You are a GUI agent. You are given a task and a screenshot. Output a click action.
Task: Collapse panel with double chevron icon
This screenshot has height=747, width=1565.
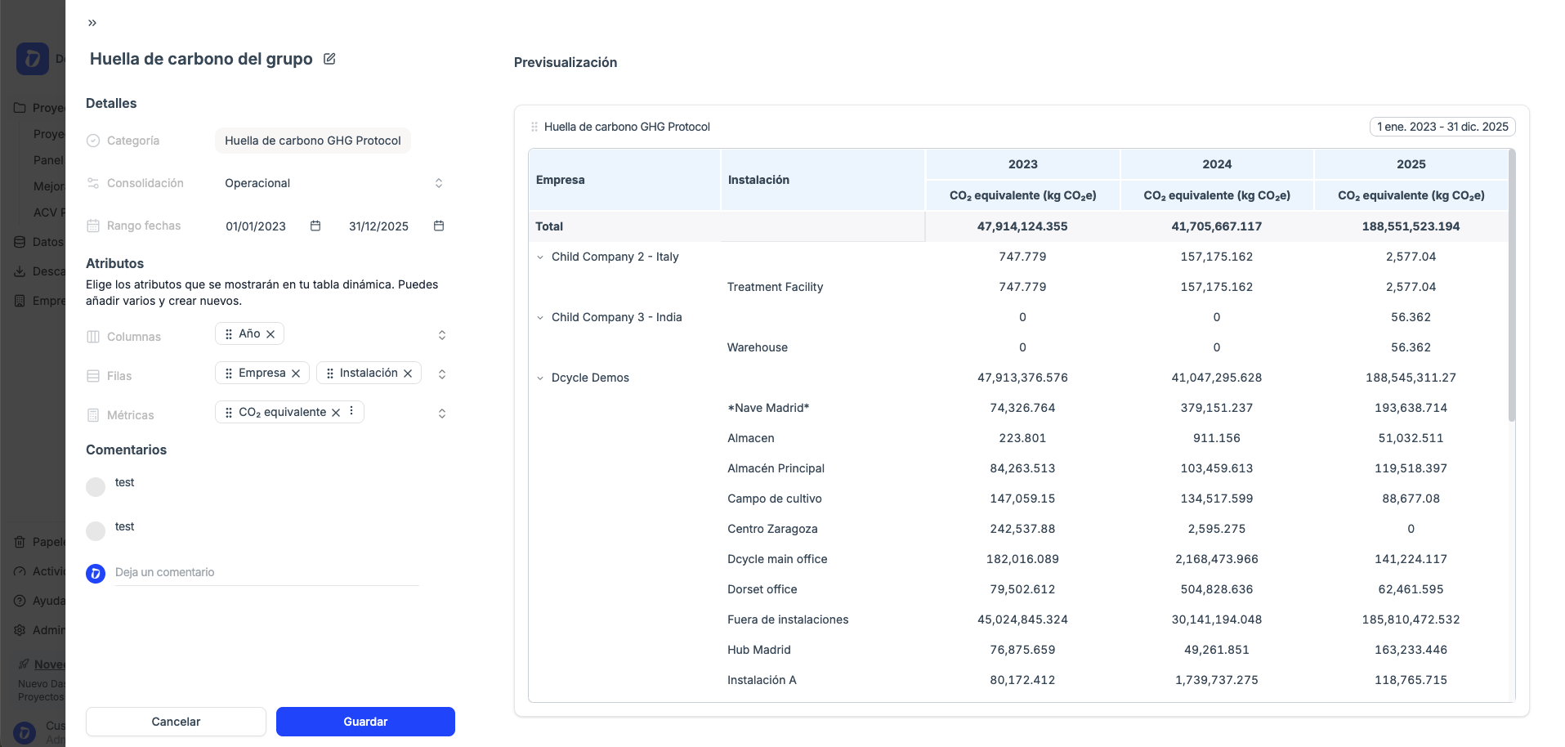click(x=92, y=23)
